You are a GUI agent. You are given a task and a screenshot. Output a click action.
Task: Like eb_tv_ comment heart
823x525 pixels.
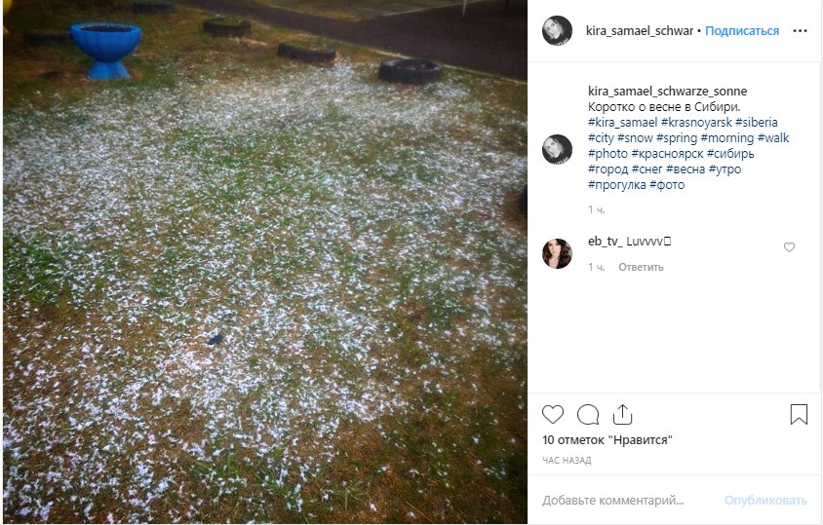click(789, 247)
